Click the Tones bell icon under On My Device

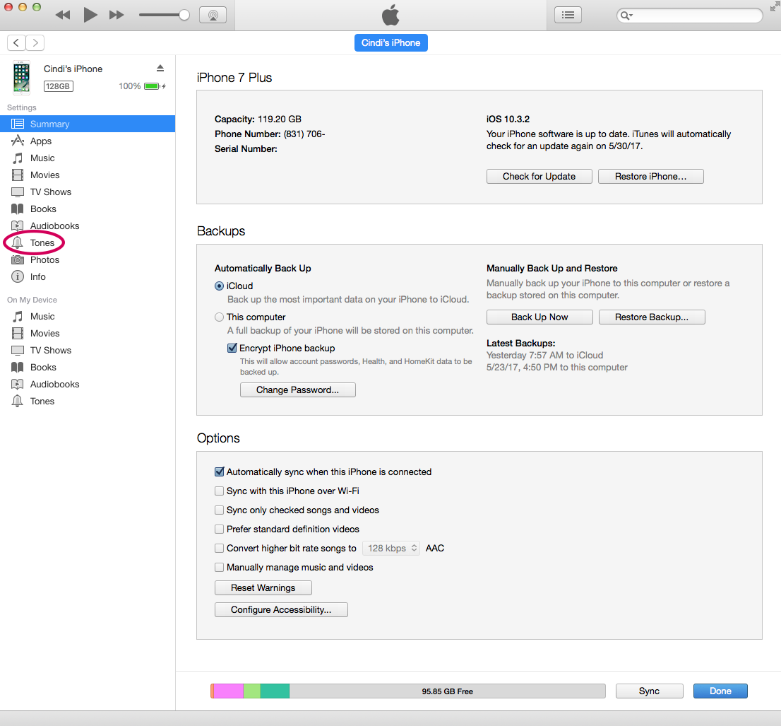[18, 402]
